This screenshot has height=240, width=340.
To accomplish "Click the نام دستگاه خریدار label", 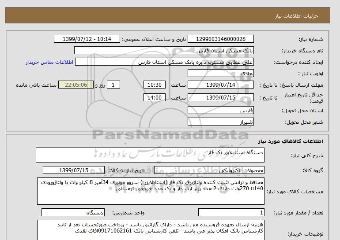I will [302, 51].
